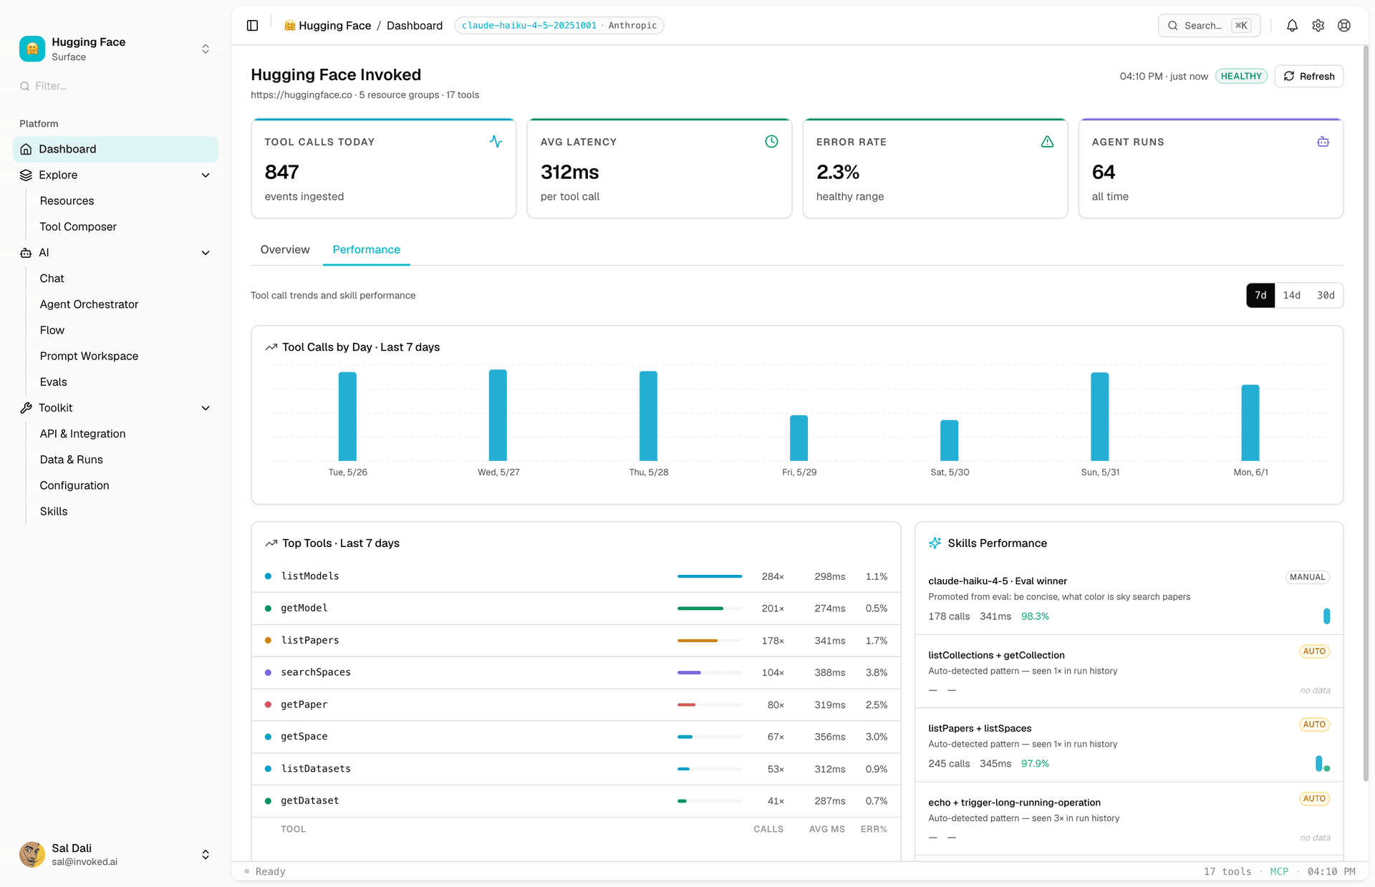
Task: Click the listModels usage bar
Action: 710,576
